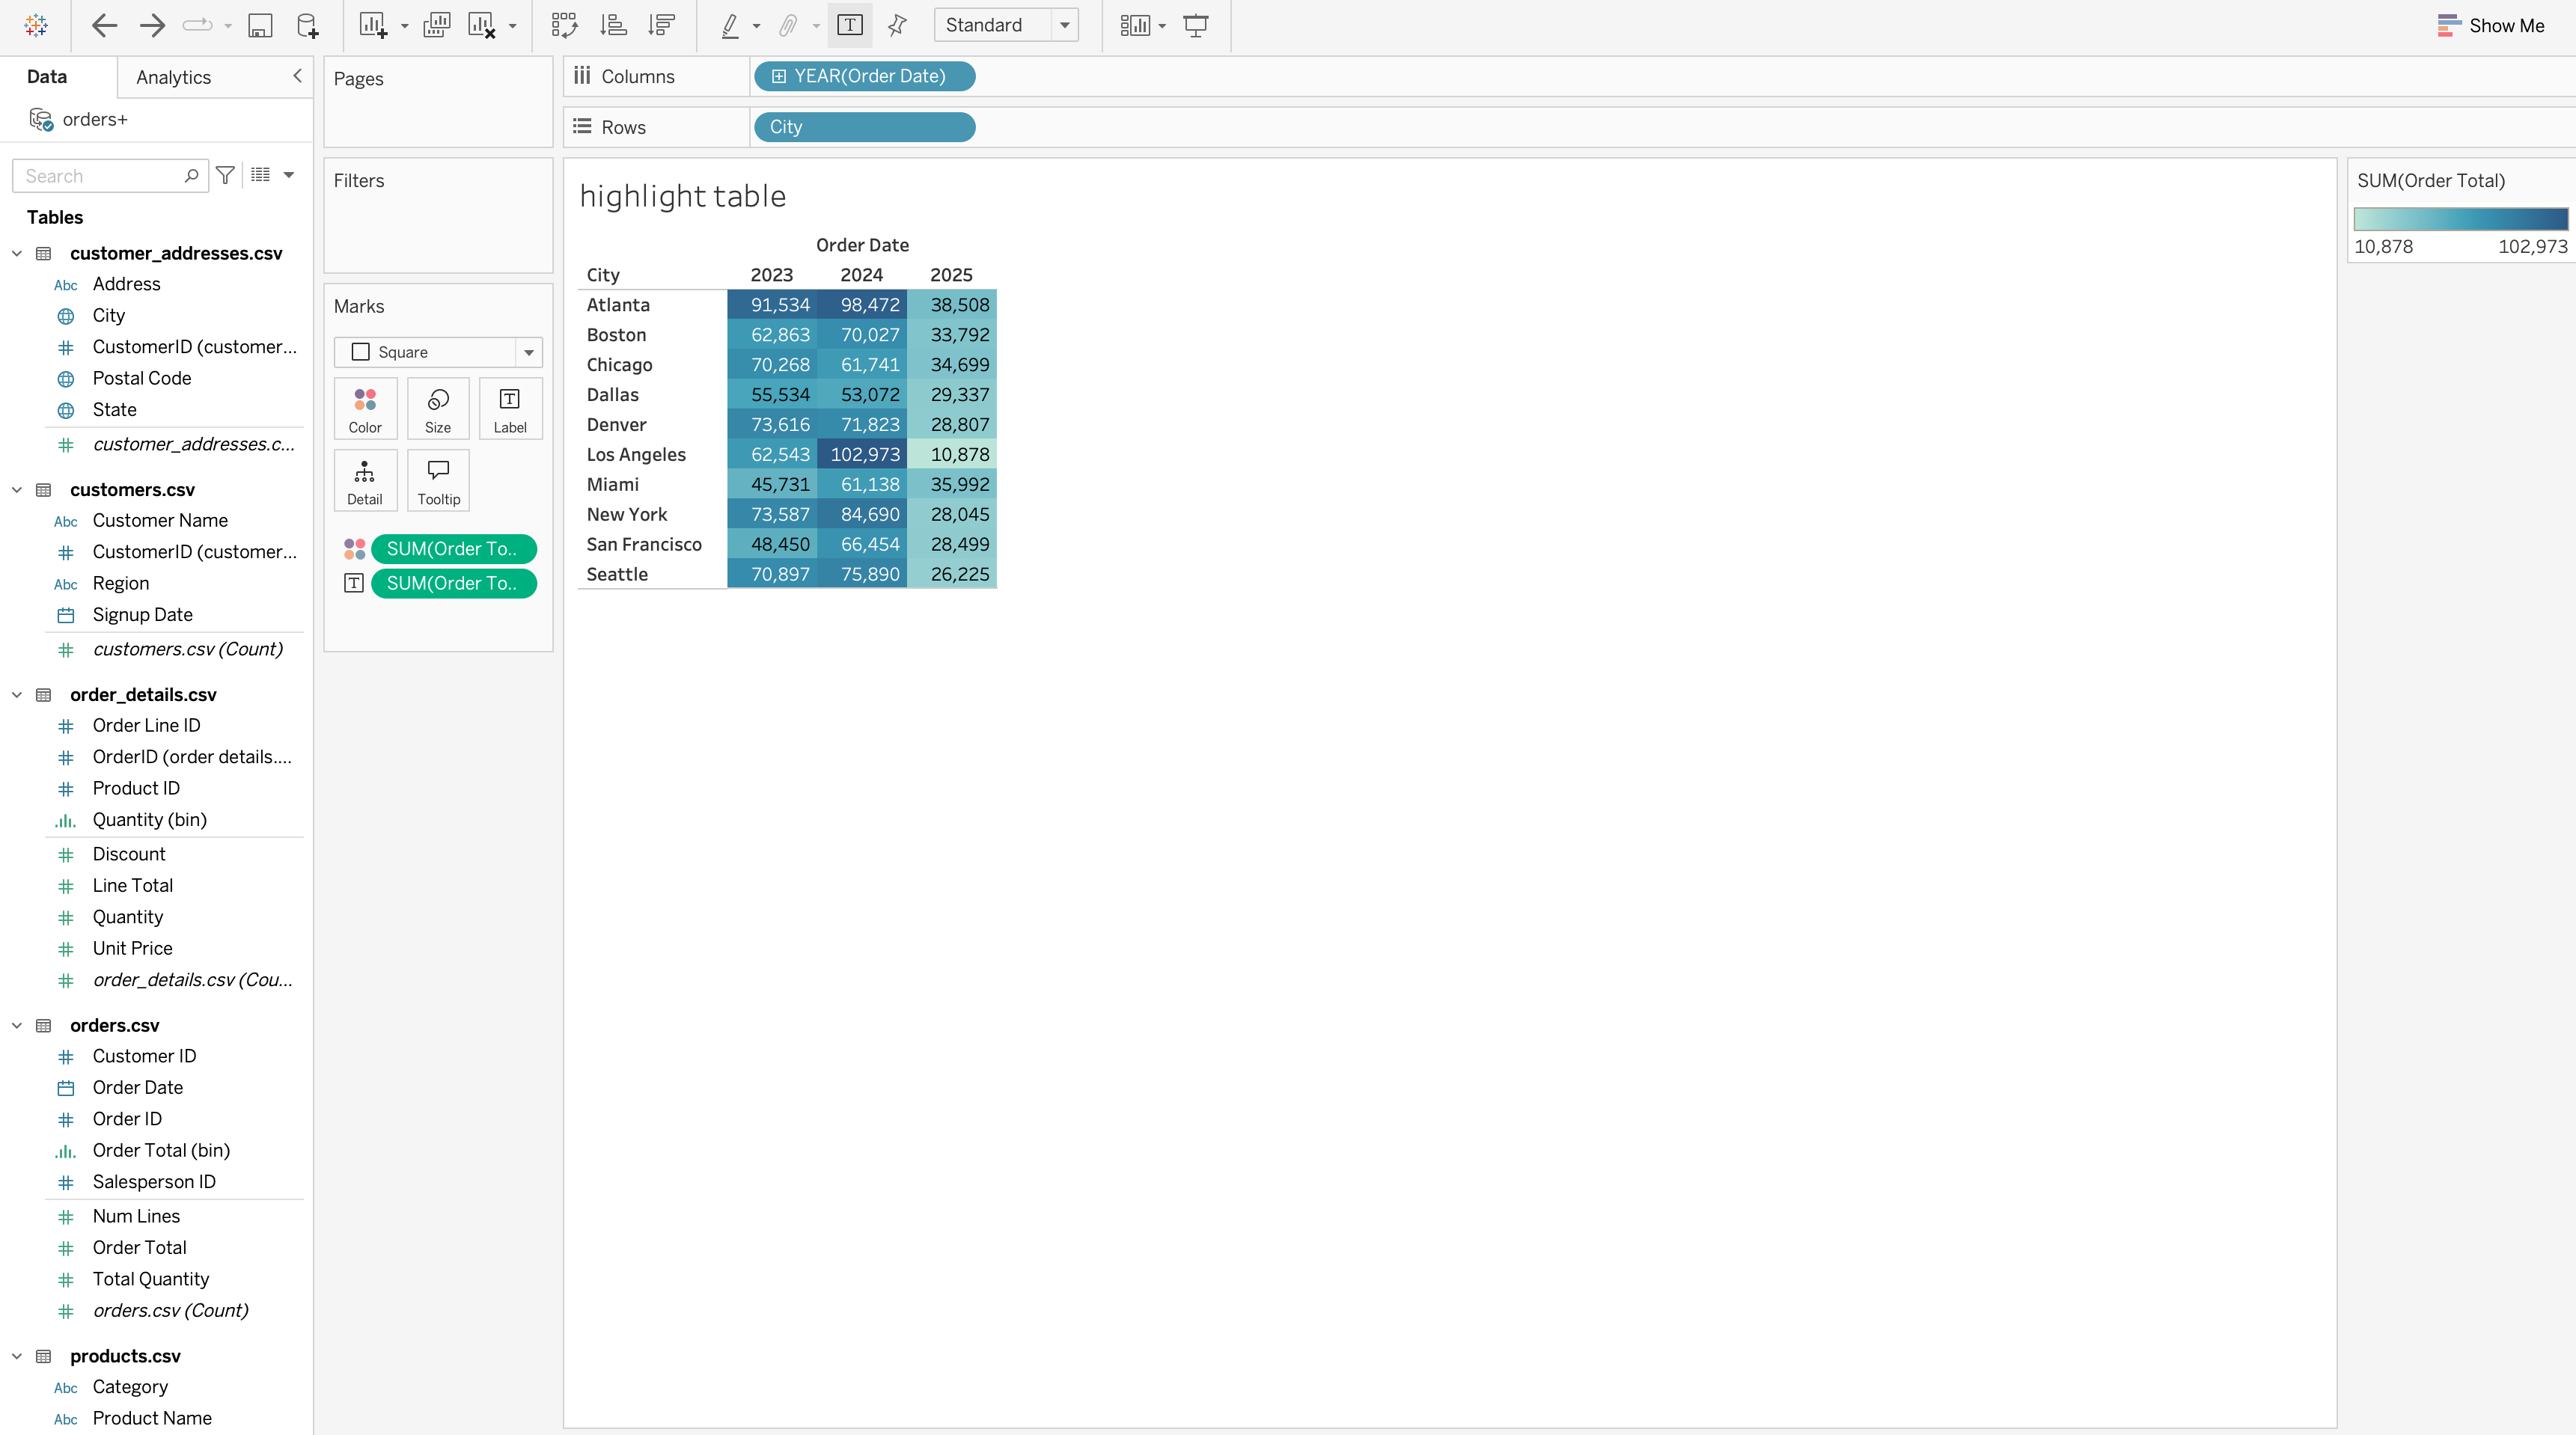The height and width of the screenshot is (1435, 2576).
Task: Click the Sort ascending toolbar icon
Action: [612, 25]
